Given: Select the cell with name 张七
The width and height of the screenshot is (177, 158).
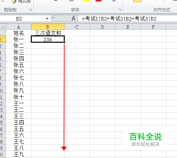Looking at the screenshot, I should tap(18, 77).
